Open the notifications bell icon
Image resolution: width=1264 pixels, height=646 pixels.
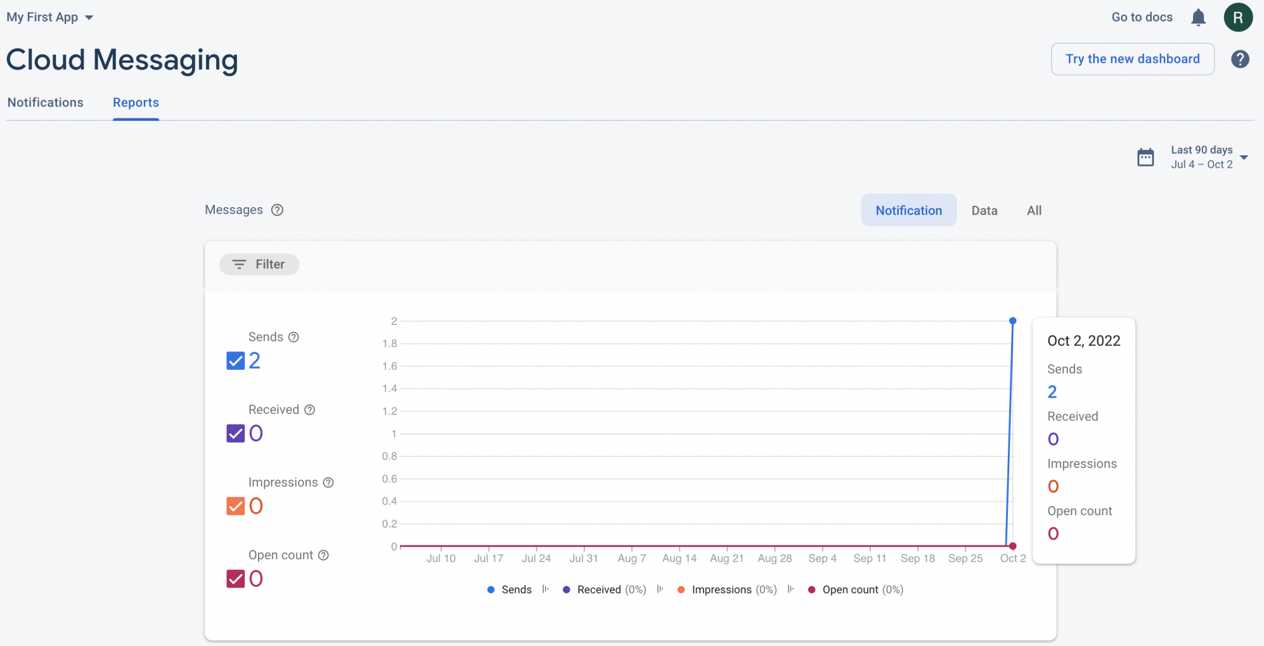tap(1198, 17)
